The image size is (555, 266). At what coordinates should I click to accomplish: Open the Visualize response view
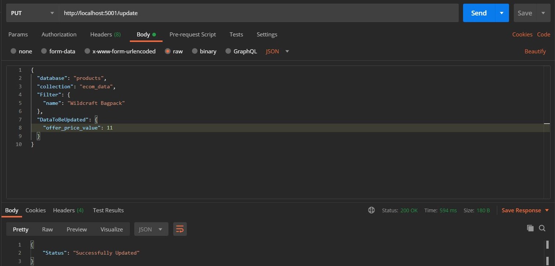pyautogui.click(x=112, y=229)
